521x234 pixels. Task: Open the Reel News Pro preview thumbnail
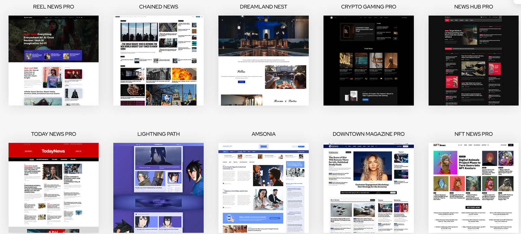tap(54, 61)
